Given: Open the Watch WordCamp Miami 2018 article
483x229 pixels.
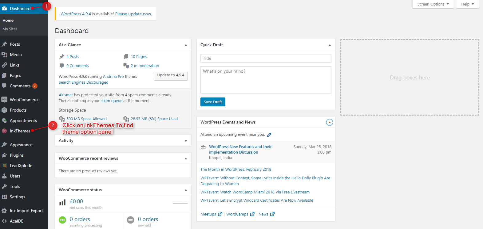Looking at the screenshot, I should click(255, 192).
